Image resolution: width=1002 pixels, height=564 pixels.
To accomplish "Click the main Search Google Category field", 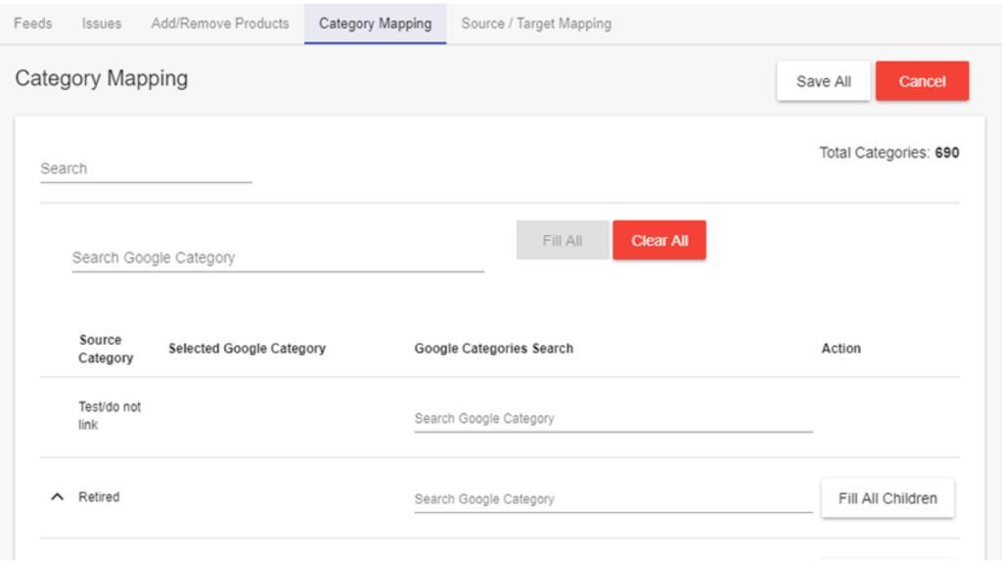I will tap(277, 258).
